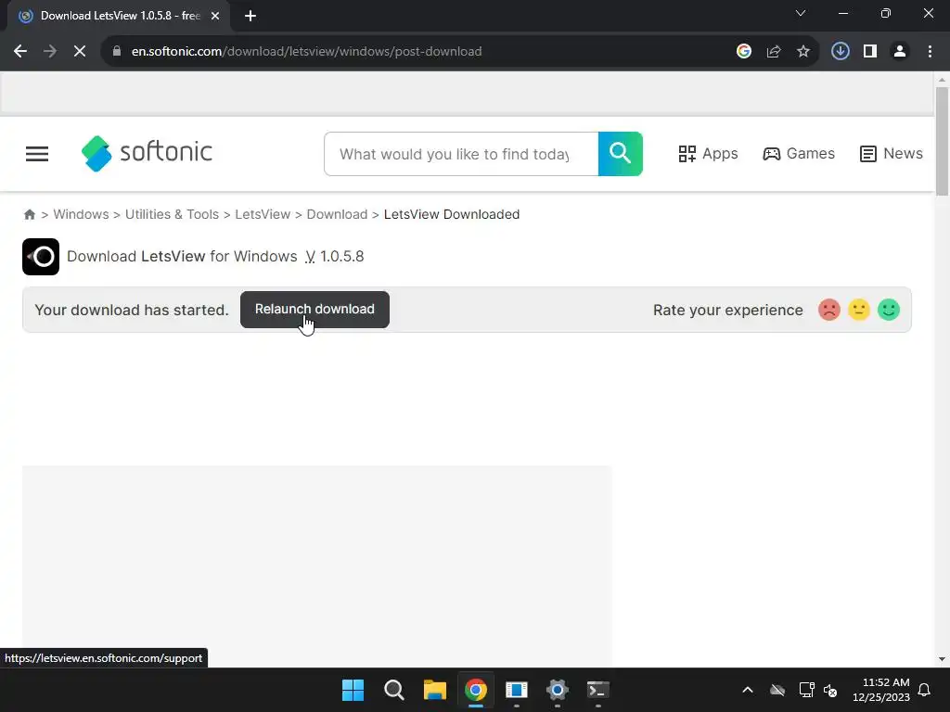This screenshot has width=950, height=712.
Task: Open the hamburger menu on Softonic
Action: click(37, 154)
